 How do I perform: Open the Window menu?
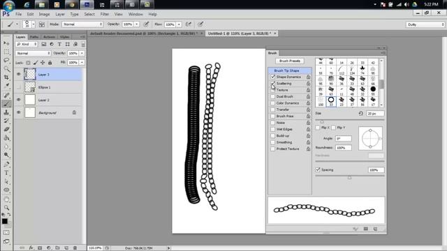click(135, 14)
